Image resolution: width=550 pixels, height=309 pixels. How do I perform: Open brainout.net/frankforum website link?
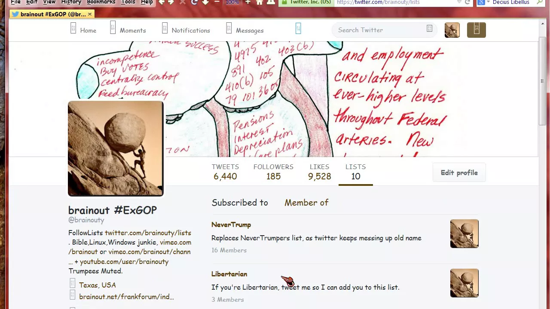(x=126, y=297)
